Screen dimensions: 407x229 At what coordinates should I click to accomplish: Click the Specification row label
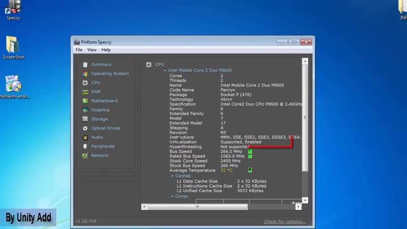point(183,104)
